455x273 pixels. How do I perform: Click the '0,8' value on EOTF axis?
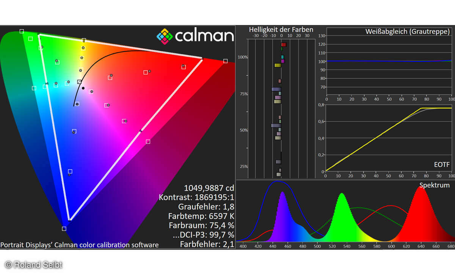(322, 105)
